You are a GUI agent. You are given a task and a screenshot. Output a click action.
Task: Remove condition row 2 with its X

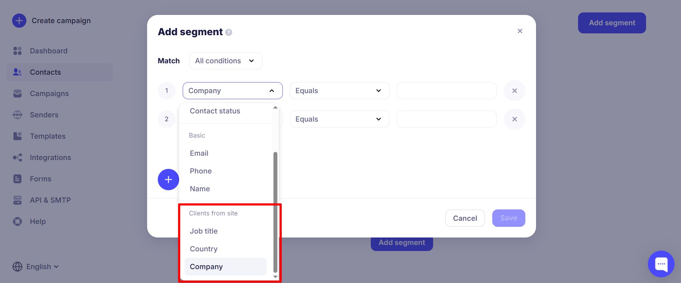point(514,119)
